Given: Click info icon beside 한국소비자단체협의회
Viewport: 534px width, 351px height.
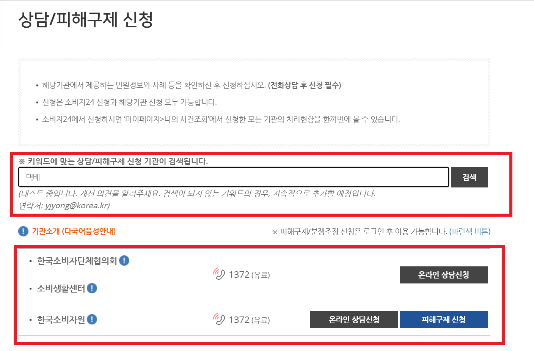Looking at the screenshot, I should tap(124, 261).
